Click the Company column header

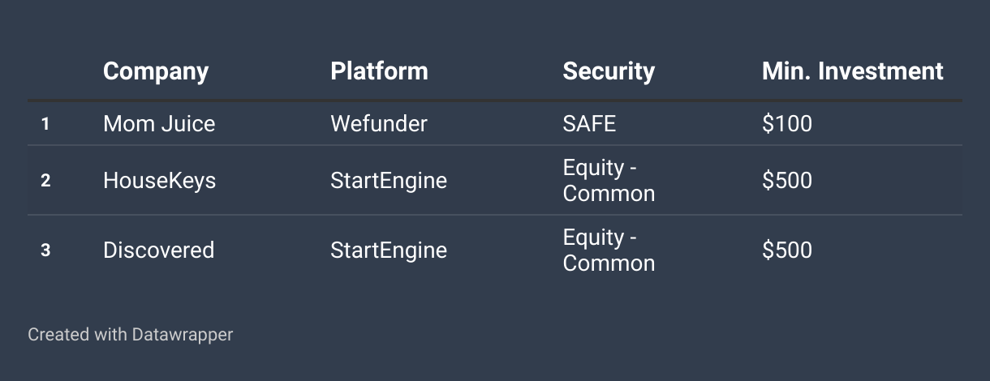pyautogui.click(x=156, y=71)
